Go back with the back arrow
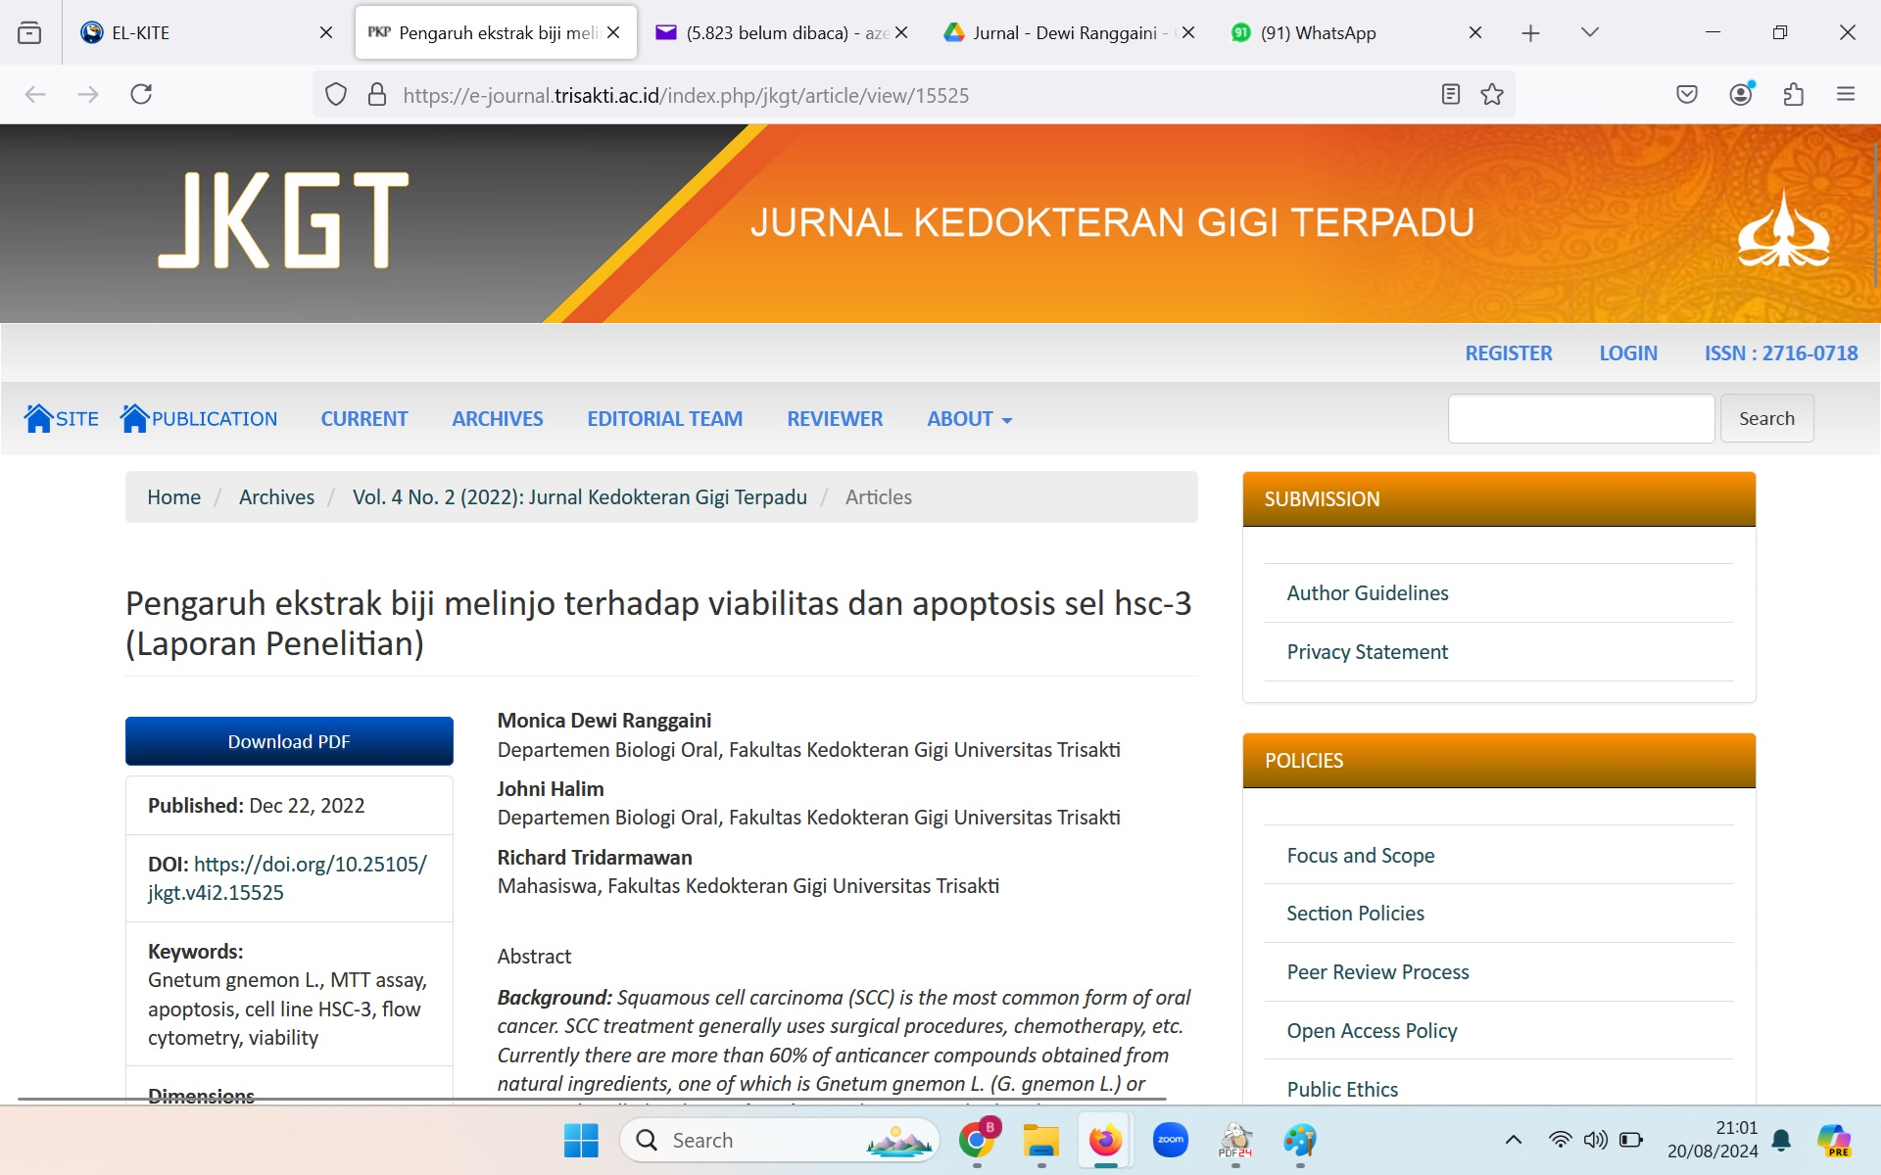The image size is (1881, 1175). pos(35,94)
